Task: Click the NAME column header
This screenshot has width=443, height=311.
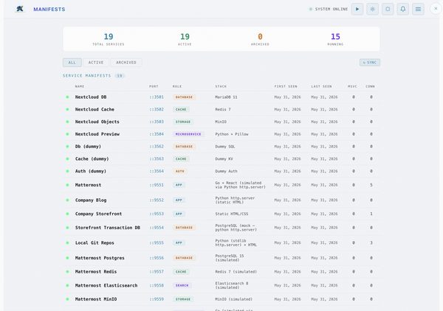Action: [x=80, y=86]
